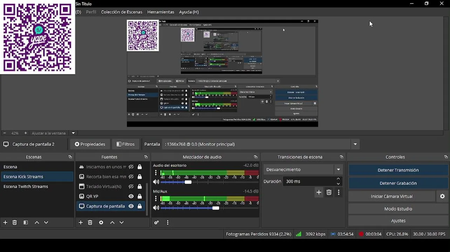Decrease the Duración value
The width and height of the screenshot is (450, 252).
point(338,184)
